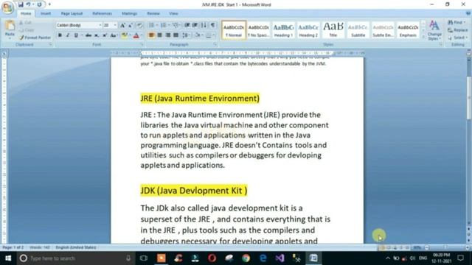
Task: Apply the Normal style
Action: (x=234, y=29)
